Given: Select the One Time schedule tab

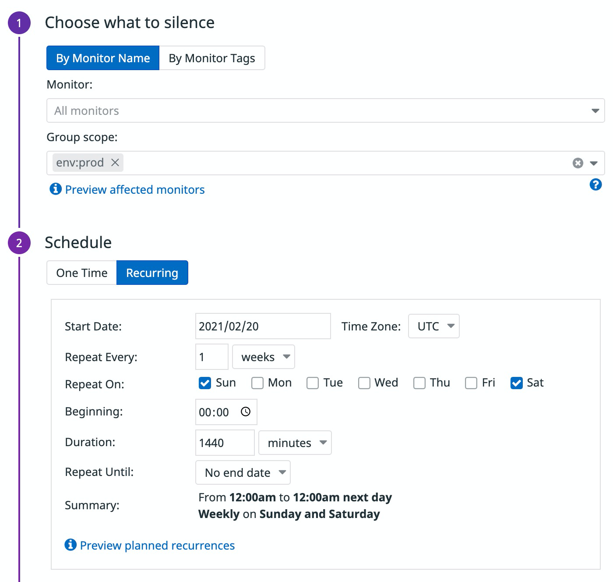Looking at the screenshot, I should point(82,273).
